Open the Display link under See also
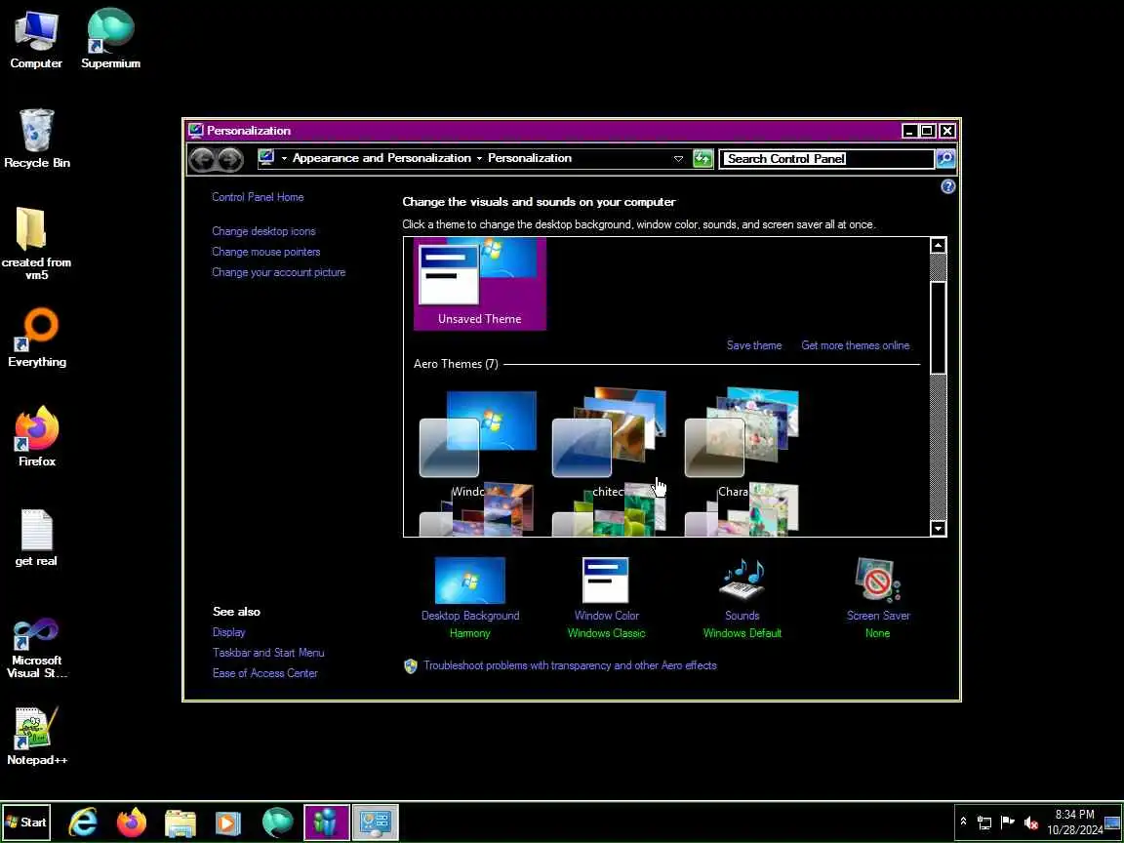 (x=228, y=632)
